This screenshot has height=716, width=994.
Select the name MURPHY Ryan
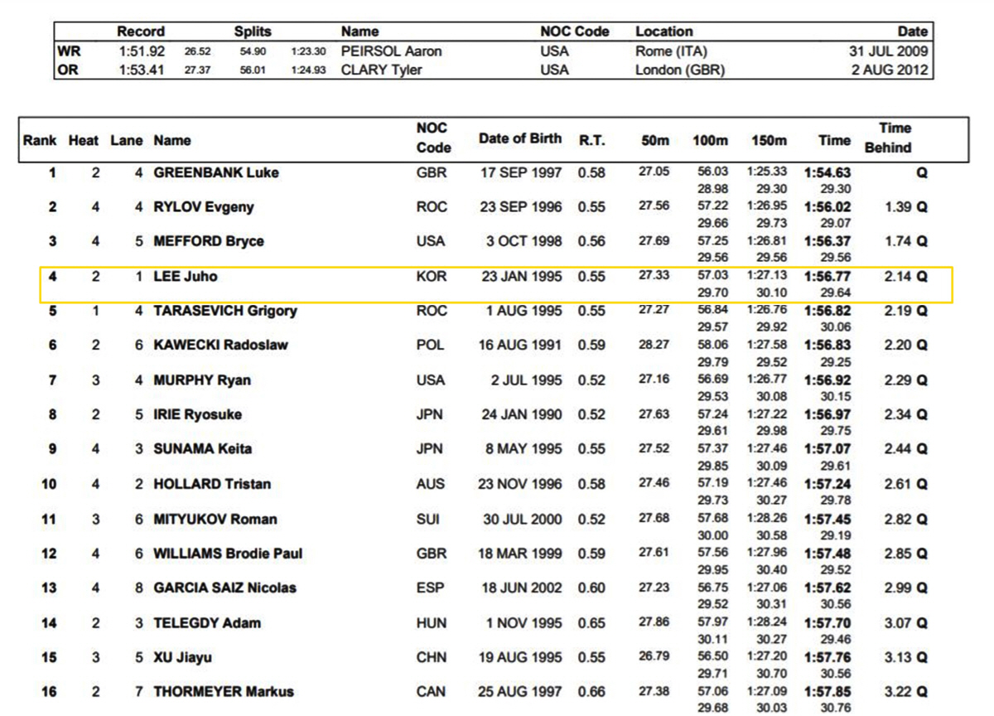tap(202, 380)
